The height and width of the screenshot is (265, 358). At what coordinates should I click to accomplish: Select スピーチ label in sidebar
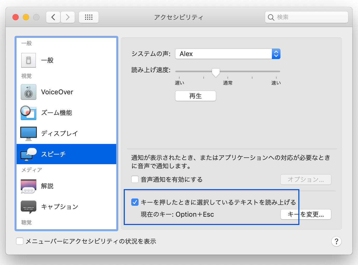point(53,154)
